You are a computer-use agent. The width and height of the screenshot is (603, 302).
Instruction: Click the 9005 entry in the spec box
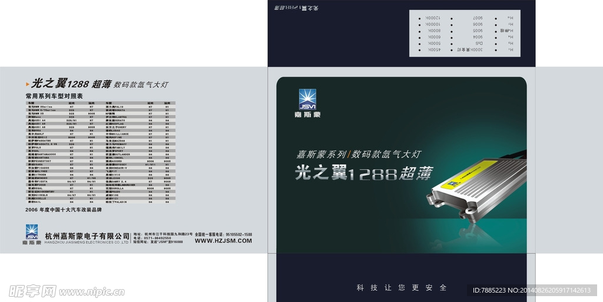coord(478,31)
